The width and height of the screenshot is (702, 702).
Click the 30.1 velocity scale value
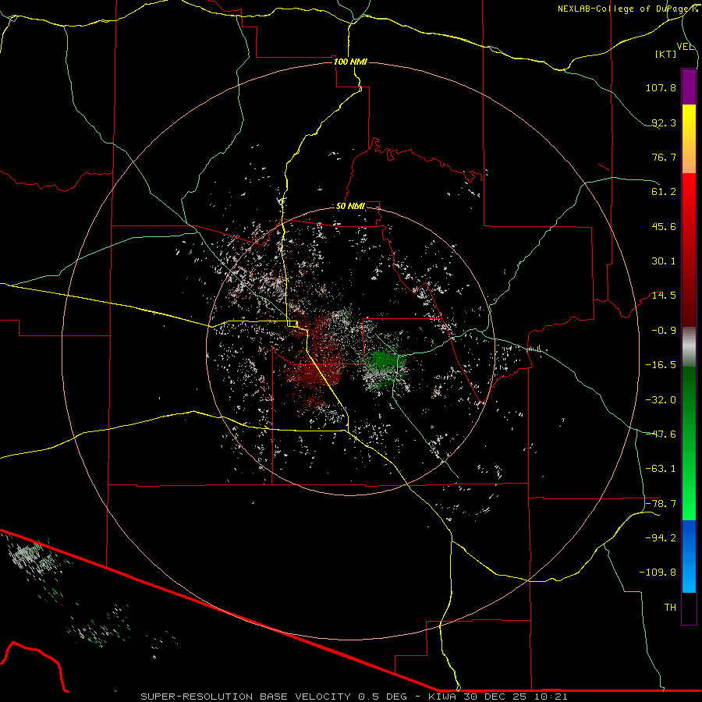(664, 261)
